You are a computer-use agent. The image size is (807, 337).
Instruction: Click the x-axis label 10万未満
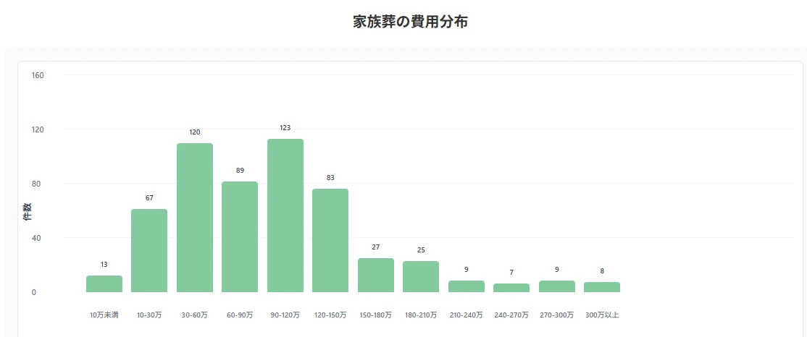pyautogui.click(x=104, y=315)
